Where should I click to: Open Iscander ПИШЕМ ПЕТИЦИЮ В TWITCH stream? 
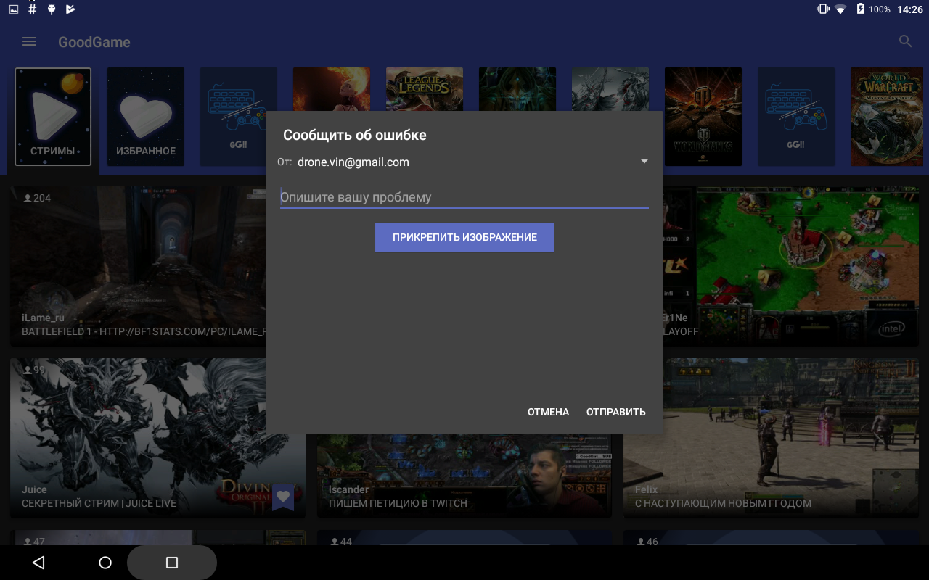coord(464,475)
